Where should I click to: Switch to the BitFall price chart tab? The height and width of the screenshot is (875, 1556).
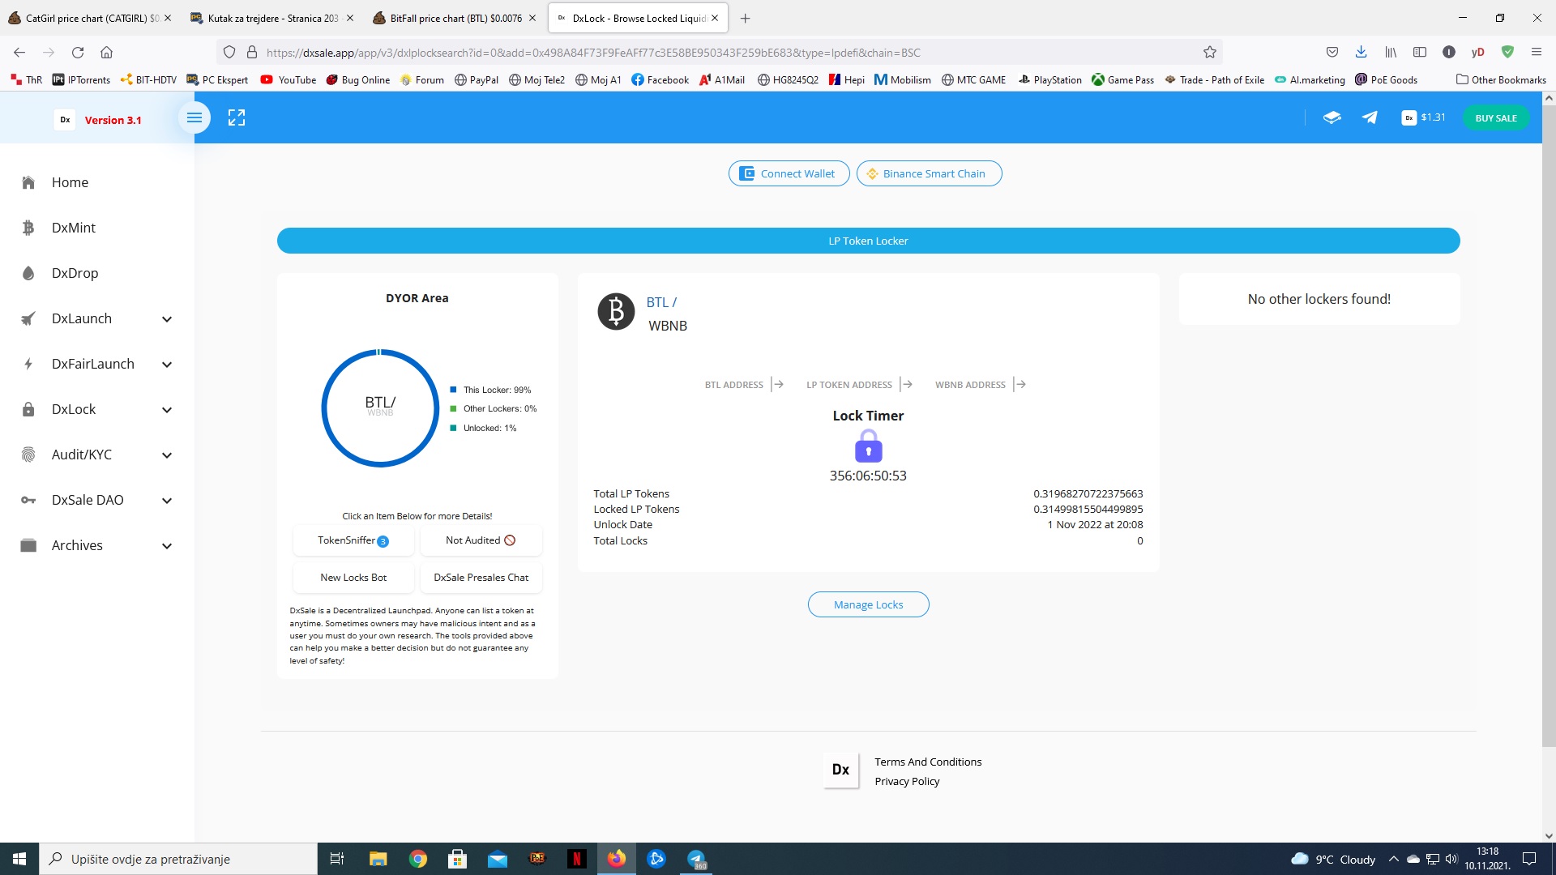455,18
